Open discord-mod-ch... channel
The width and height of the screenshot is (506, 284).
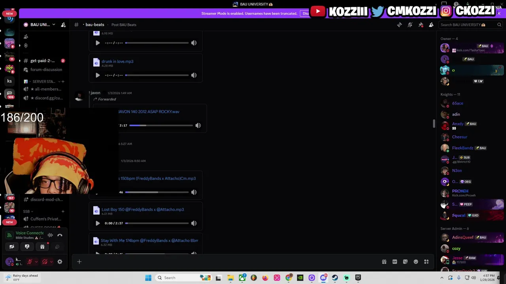[44, 200]
